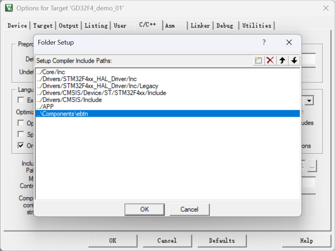Open the include paths browse '...' button
The image size is (335, 251).
[x=312, y=166]
